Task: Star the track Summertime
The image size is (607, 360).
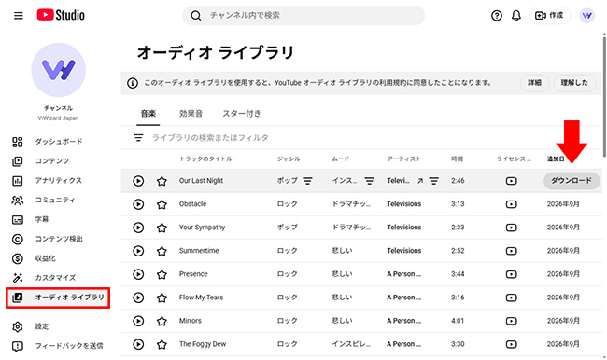Action: pyautogui.click(x=162, y=251)
